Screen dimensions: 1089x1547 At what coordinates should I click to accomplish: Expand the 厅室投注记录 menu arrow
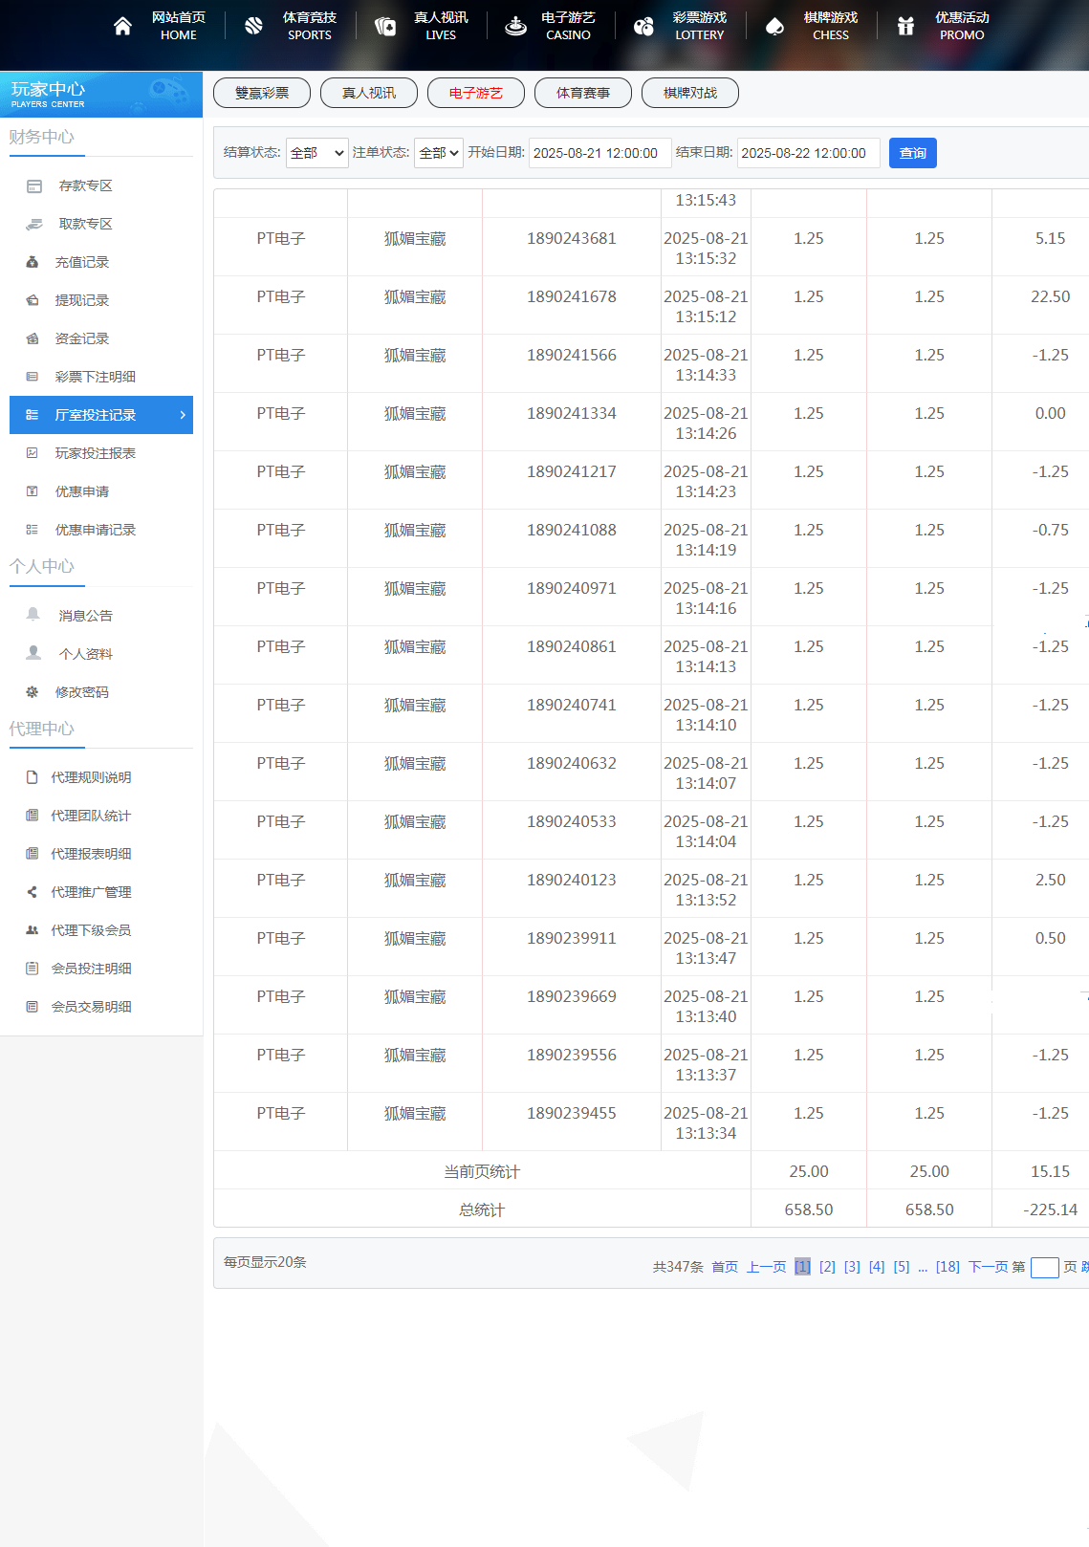[183, 415]
